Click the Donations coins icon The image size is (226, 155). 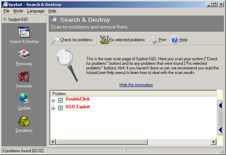pyautogui.click(x=24, y=122)
